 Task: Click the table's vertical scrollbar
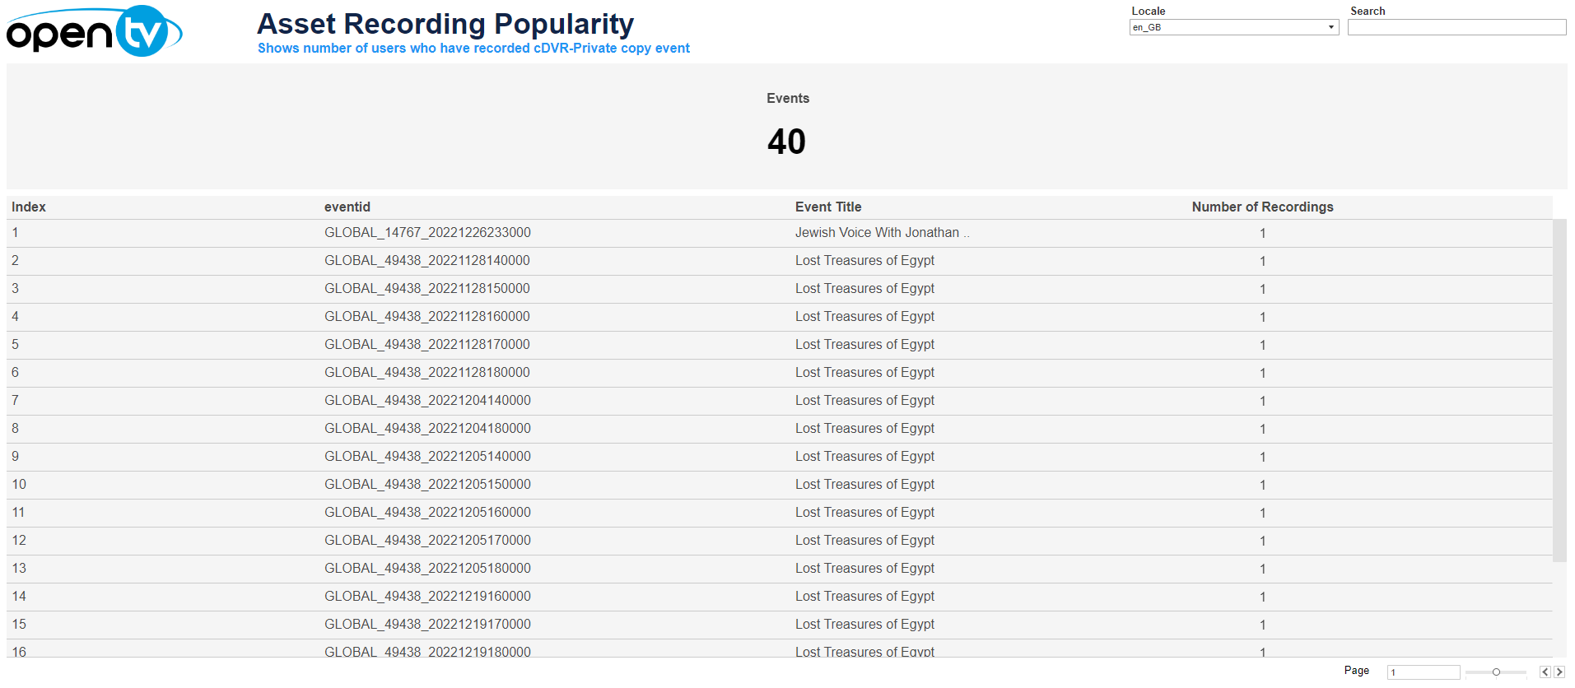tap(1559, 391)
